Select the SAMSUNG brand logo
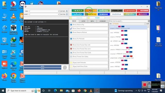 pos(104,14)
